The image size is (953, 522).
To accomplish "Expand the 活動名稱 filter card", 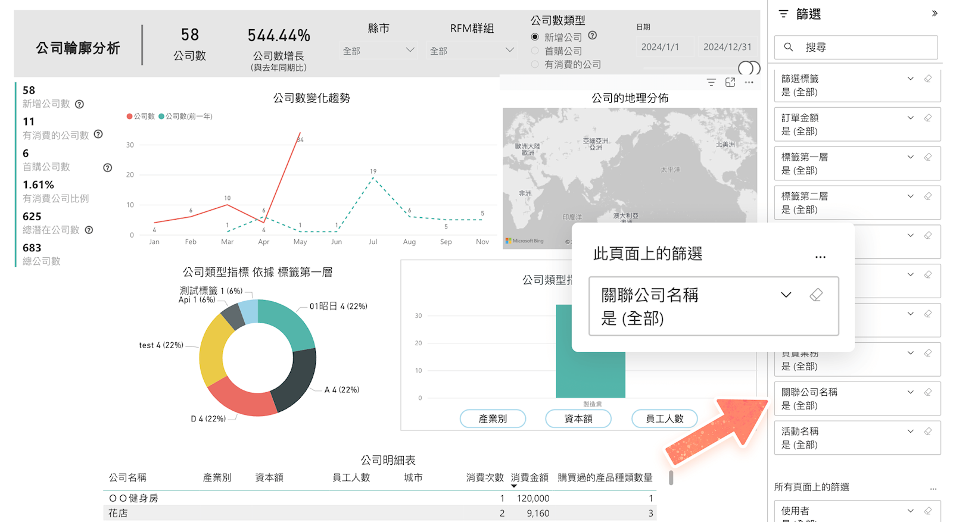I will 910,432.
